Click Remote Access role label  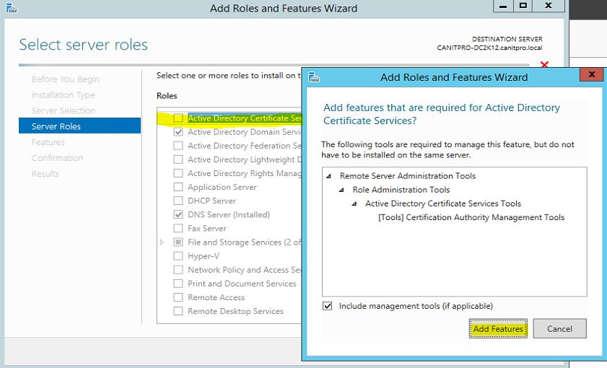click(x=216, y=297)
